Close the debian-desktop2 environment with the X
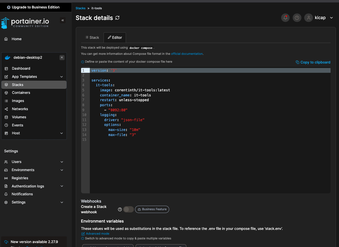This screenshot has width=339, height=247. coord(62,58)
